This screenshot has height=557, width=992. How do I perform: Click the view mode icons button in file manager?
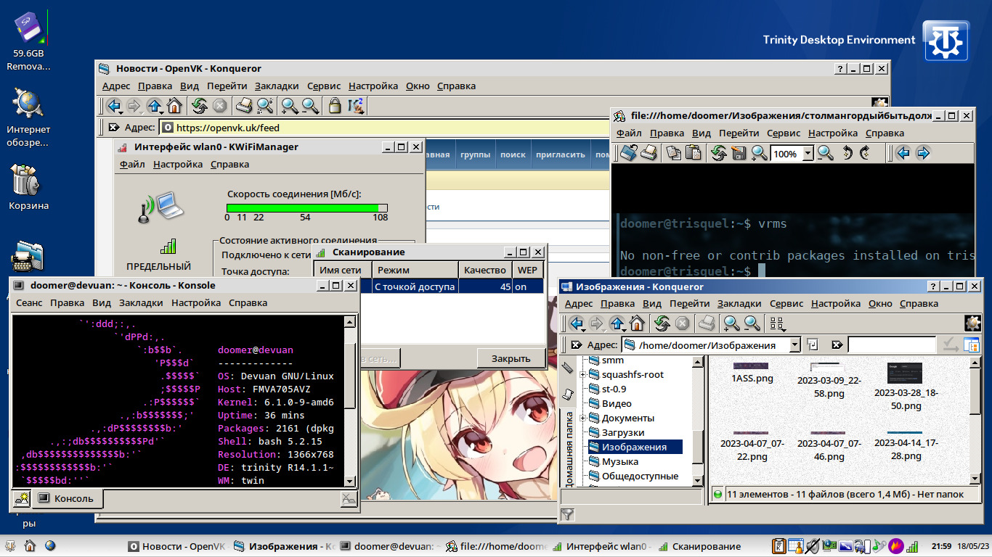tap(776, 323)
